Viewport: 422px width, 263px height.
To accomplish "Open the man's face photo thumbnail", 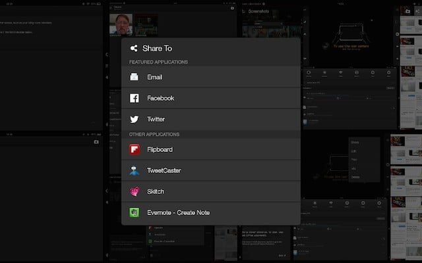I will (x=121, y=25).
